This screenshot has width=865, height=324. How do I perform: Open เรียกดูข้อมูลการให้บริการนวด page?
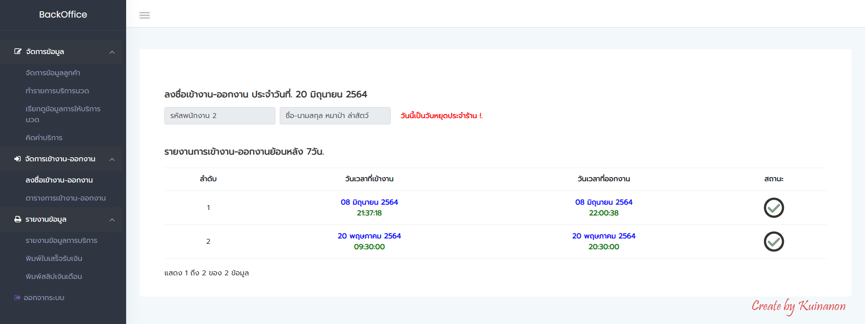click(63, 114)
